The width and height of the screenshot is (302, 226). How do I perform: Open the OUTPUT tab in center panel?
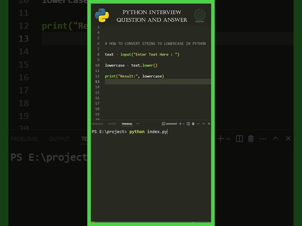[112, 124]
